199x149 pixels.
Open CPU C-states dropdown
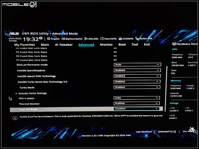coord(137,98)
